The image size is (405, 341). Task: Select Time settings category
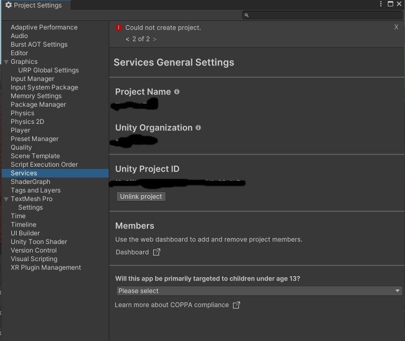point(18,216)
